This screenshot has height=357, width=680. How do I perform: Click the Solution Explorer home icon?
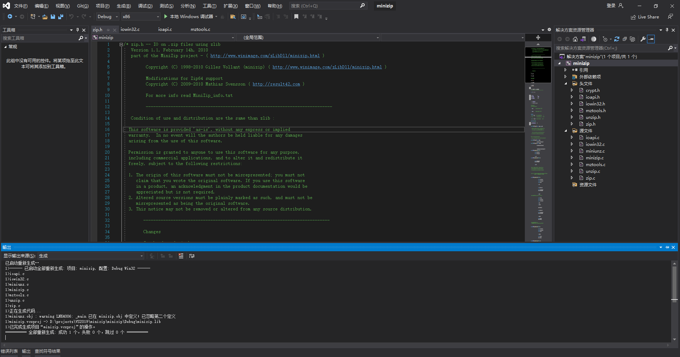575,39
